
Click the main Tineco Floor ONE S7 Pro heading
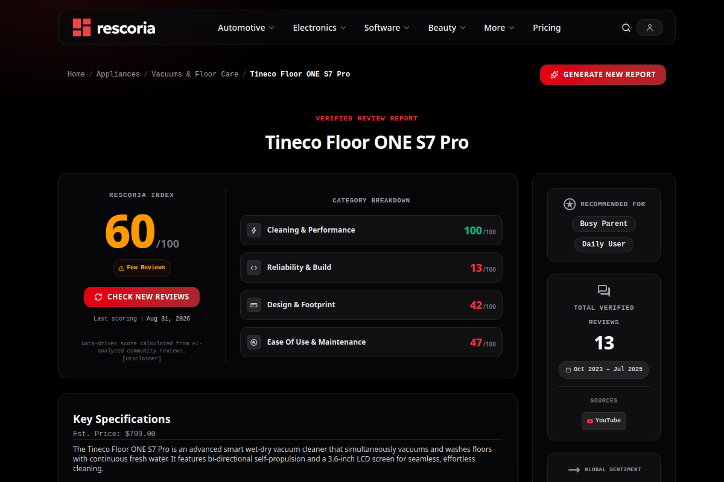[x=367, y=142]
